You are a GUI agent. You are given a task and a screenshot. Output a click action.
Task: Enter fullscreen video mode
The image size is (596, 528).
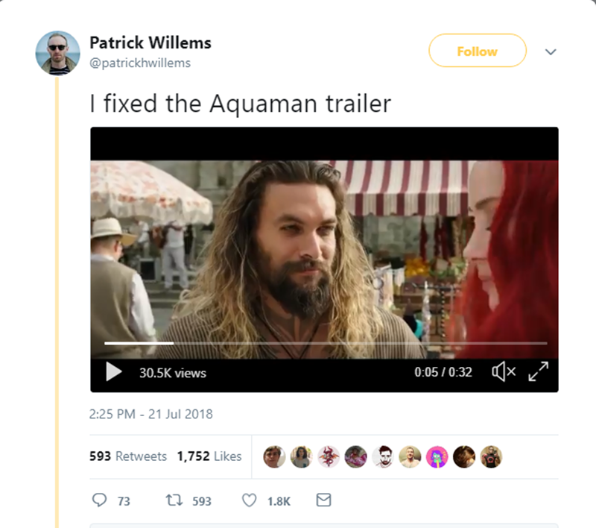pos(539,371)
